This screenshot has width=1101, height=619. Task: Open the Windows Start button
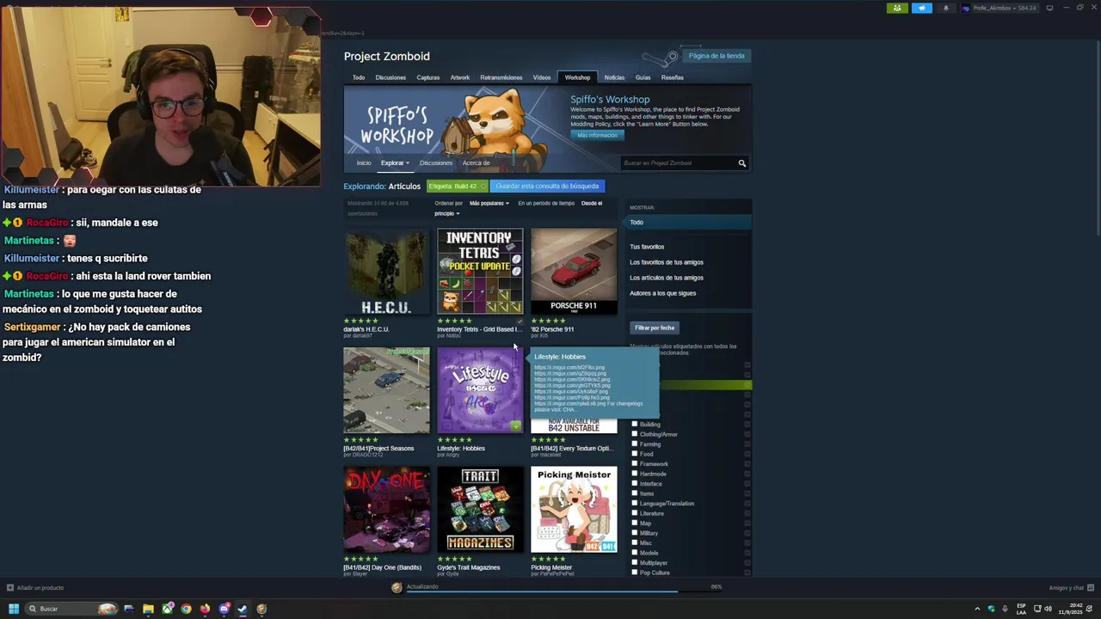14,609
